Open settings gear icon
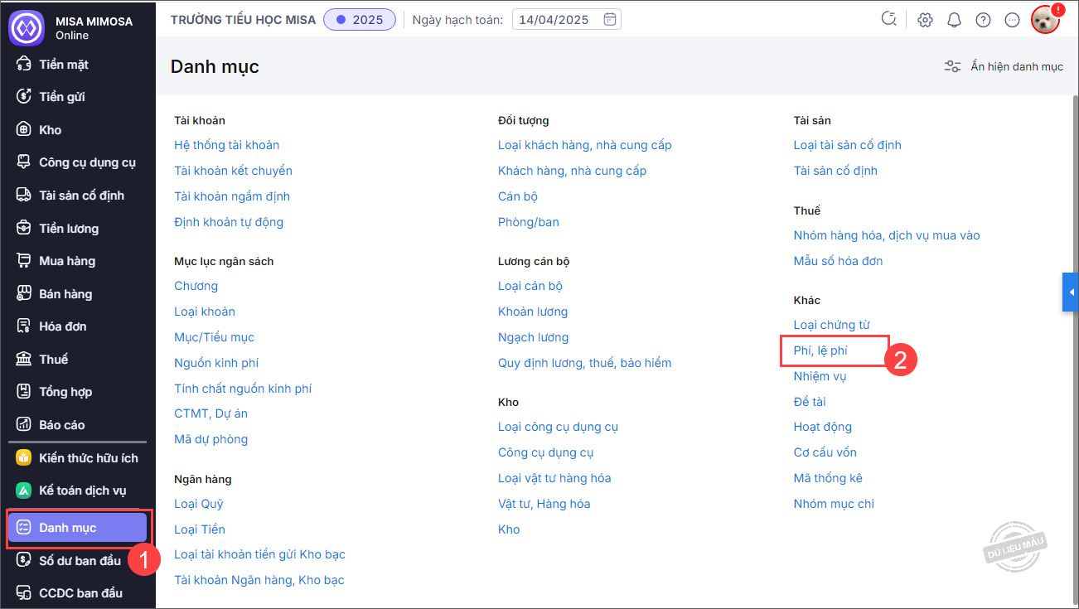 [x=925, y=20]
